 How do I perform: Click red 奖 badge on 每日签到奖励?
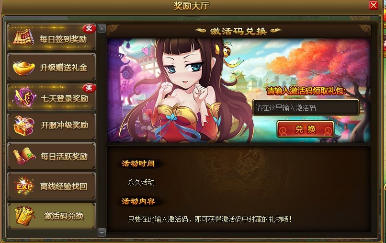tap(89, 29)
